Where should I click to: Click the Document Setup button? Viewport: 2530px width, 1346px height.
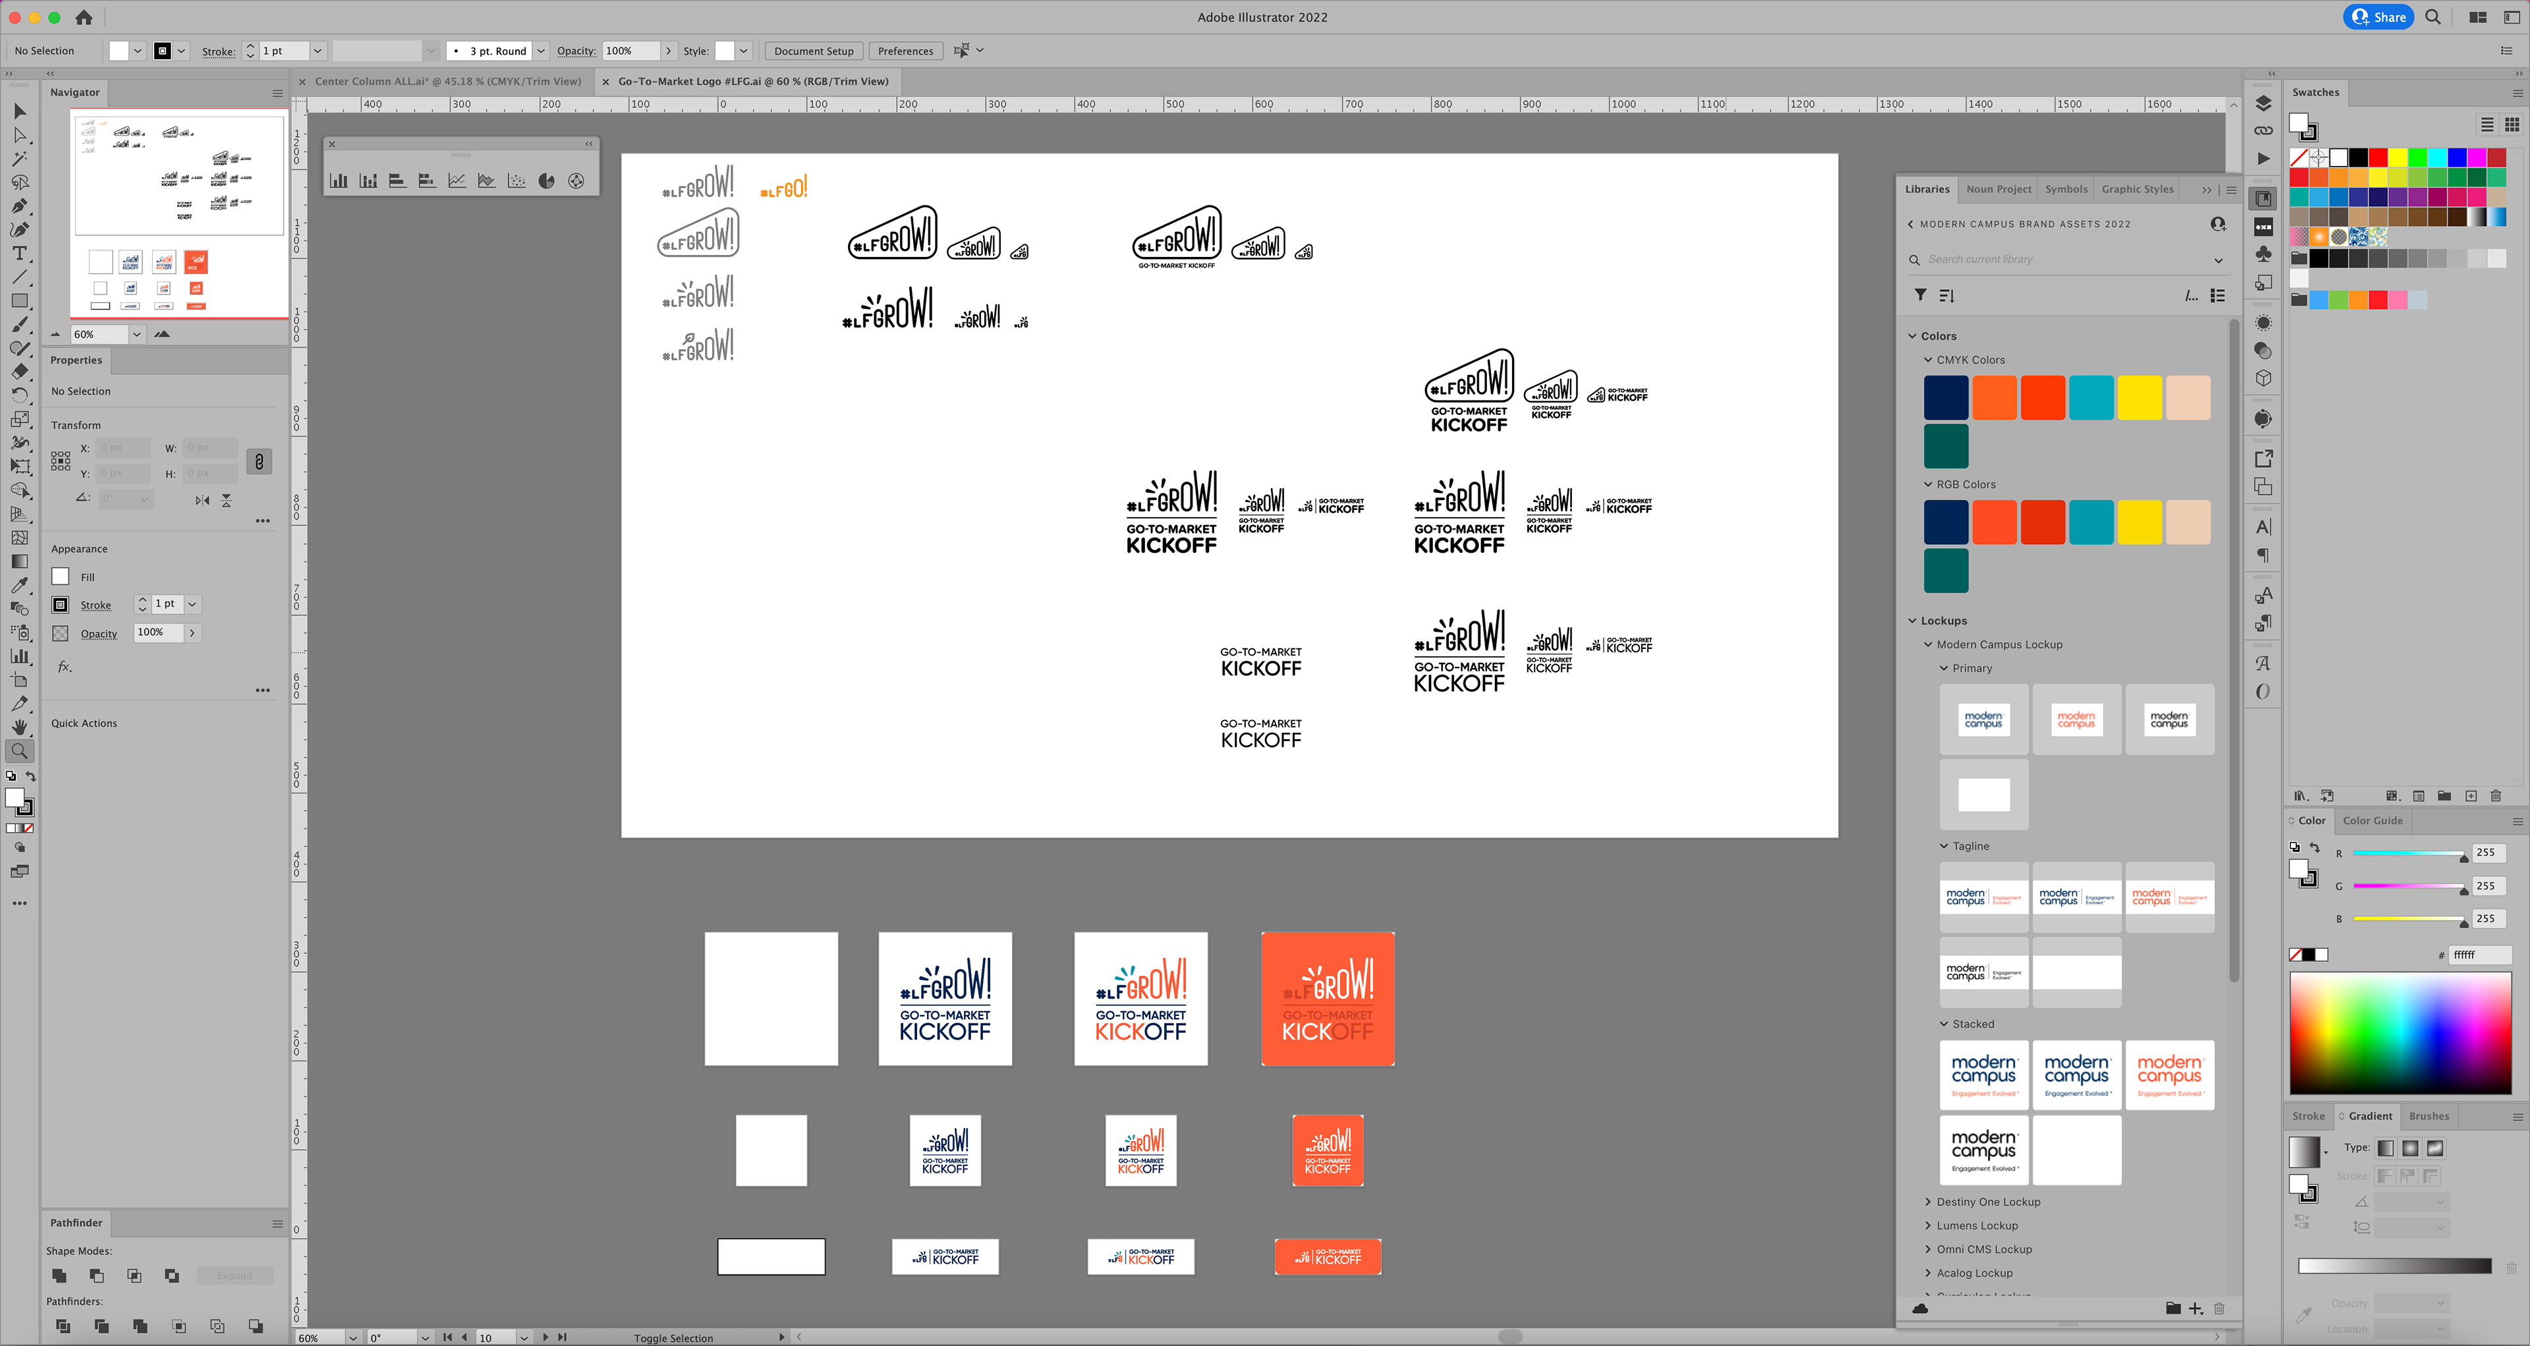(813, 51)
